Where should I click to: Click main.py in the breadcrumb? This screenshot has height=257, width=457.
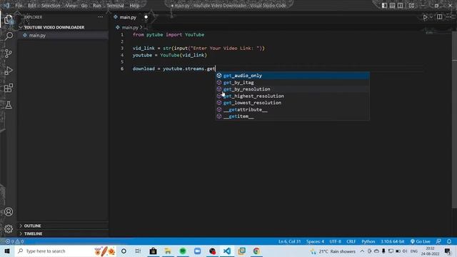[x=130, y=28]
